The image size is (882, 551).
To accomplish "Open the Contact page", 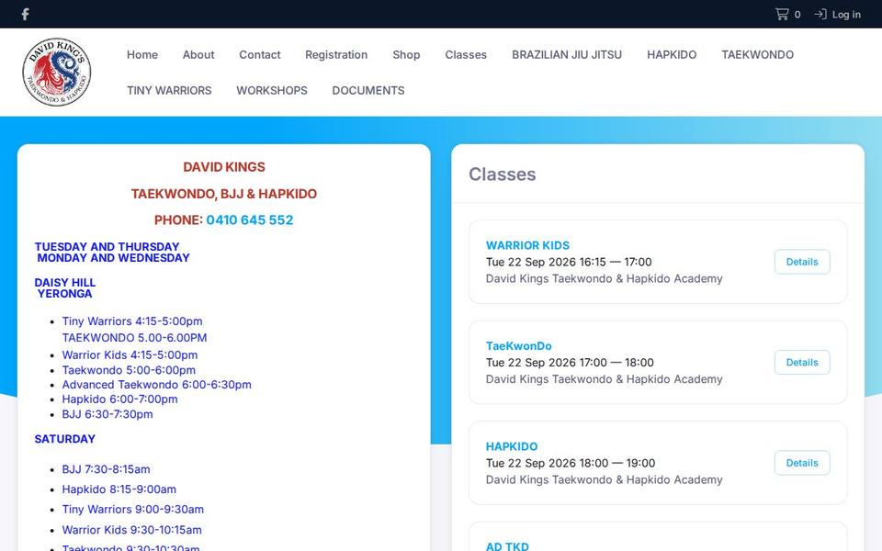I will tap(260, 54).
